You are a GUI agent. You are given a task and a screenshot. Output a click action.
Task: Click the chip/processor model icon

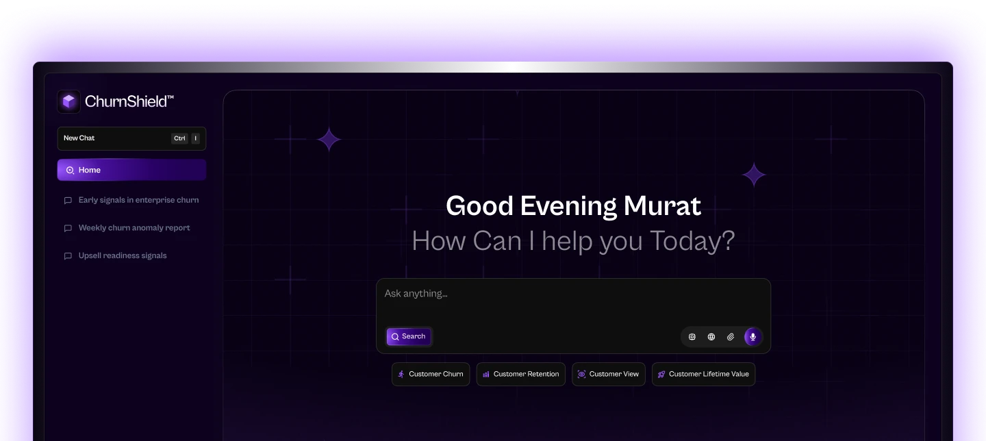point(692,337)
